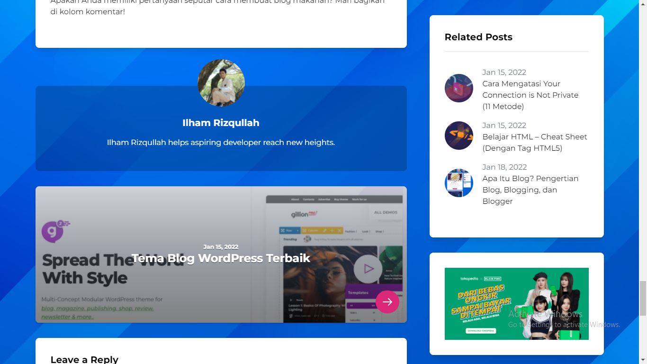
Task: Click the author bio text about aspiring developers
Action: [221, 142]
